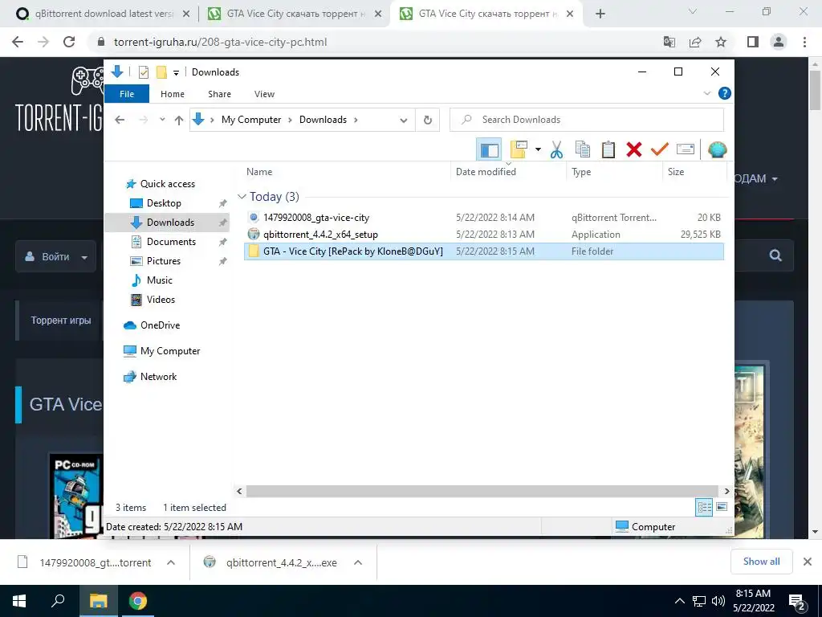Click the Rename icon in the toolbar
822x617 pixels.
point(686,149)
